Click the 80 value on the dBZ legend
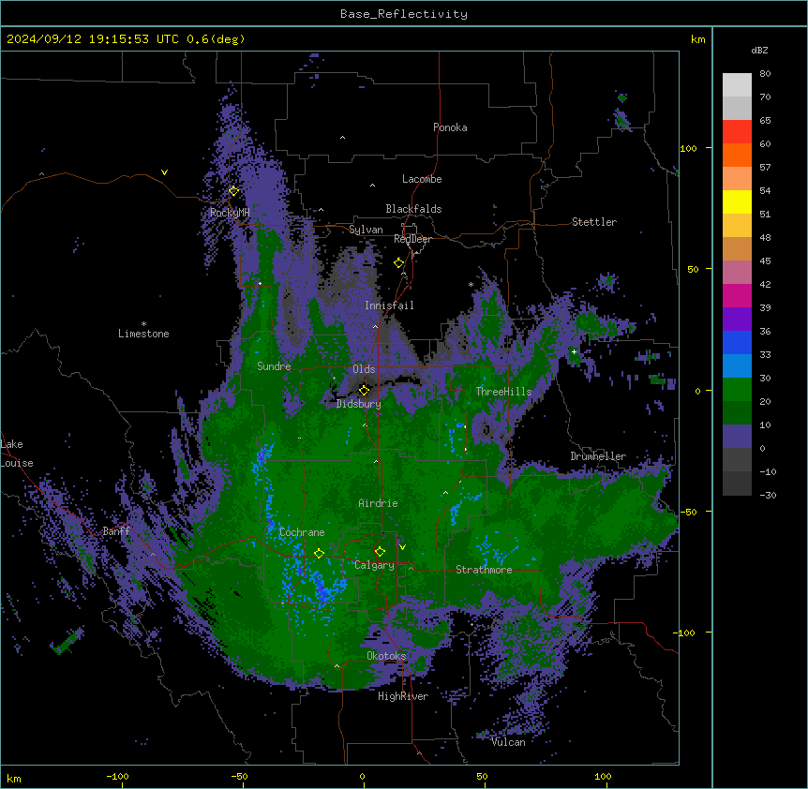Screen dimensions: 808x789 tap(765, 74)
